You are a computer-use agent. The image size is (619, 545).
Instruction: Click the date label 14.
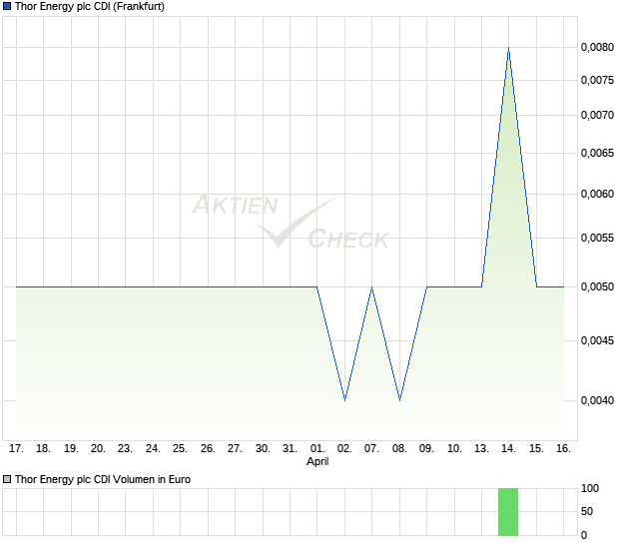tap(509, 449)
